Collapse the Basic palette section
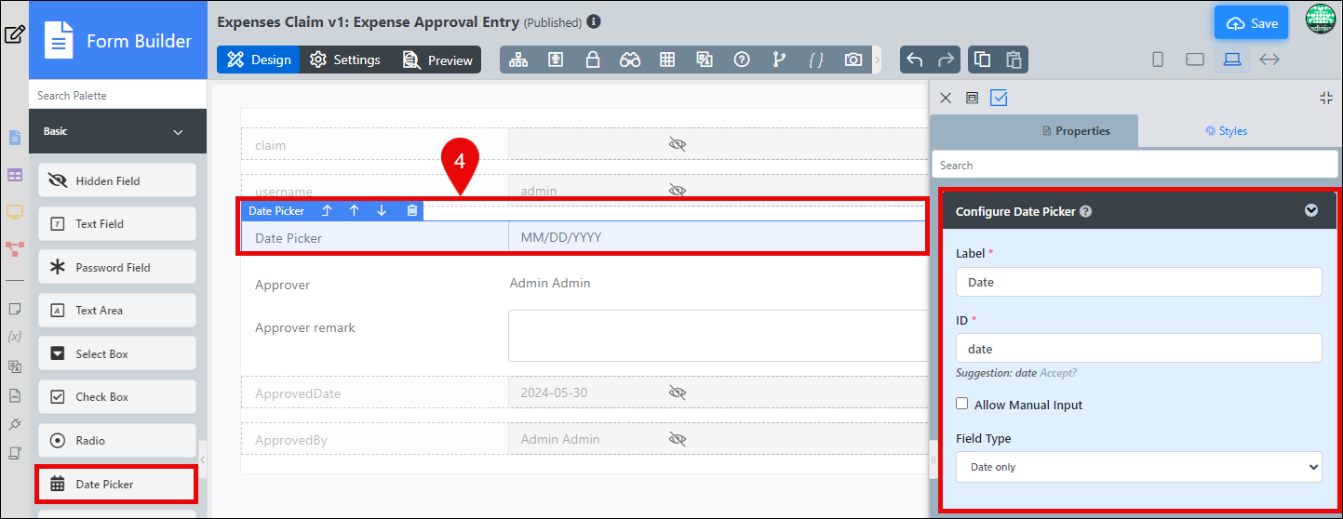Screen dimensions: 1343x519 [x=178, y=132]
